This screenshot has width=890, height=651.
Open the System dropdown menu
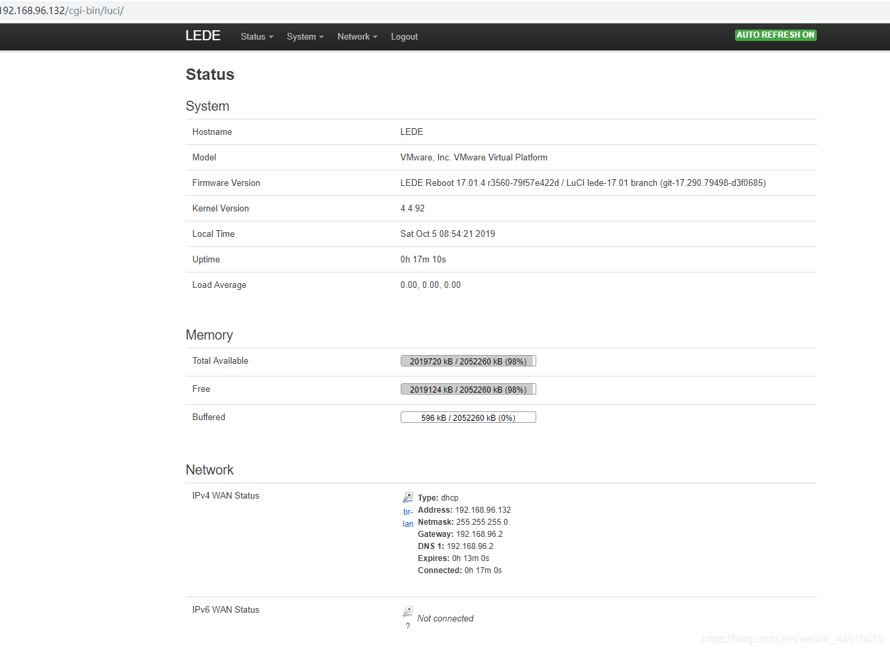click(305, 37)
